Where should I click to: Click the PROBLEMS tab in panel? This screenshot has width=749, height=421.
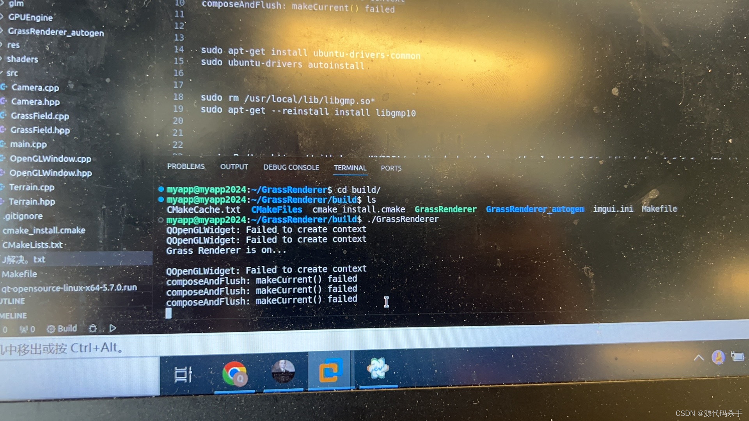(186, 167)
